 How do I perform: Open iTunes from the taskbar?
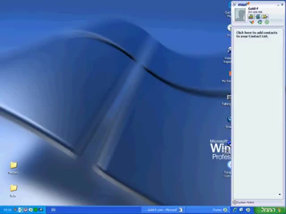tap(218, 210)
